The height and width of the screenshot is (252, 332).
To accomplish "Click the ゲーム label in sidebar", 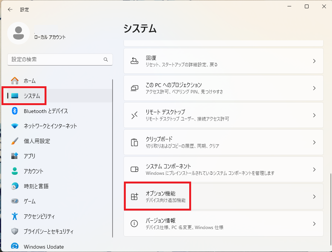I will 29,201.
